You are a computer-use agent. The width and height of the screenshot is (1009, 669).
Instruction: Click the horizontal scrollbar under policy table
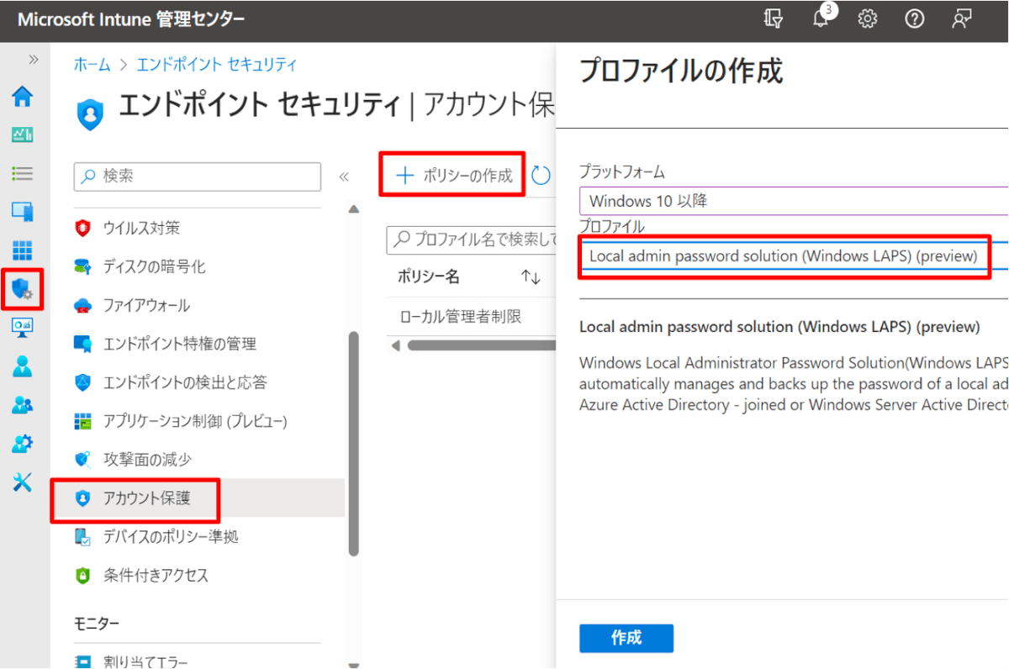pyautogui.click(x=481, y=345)
